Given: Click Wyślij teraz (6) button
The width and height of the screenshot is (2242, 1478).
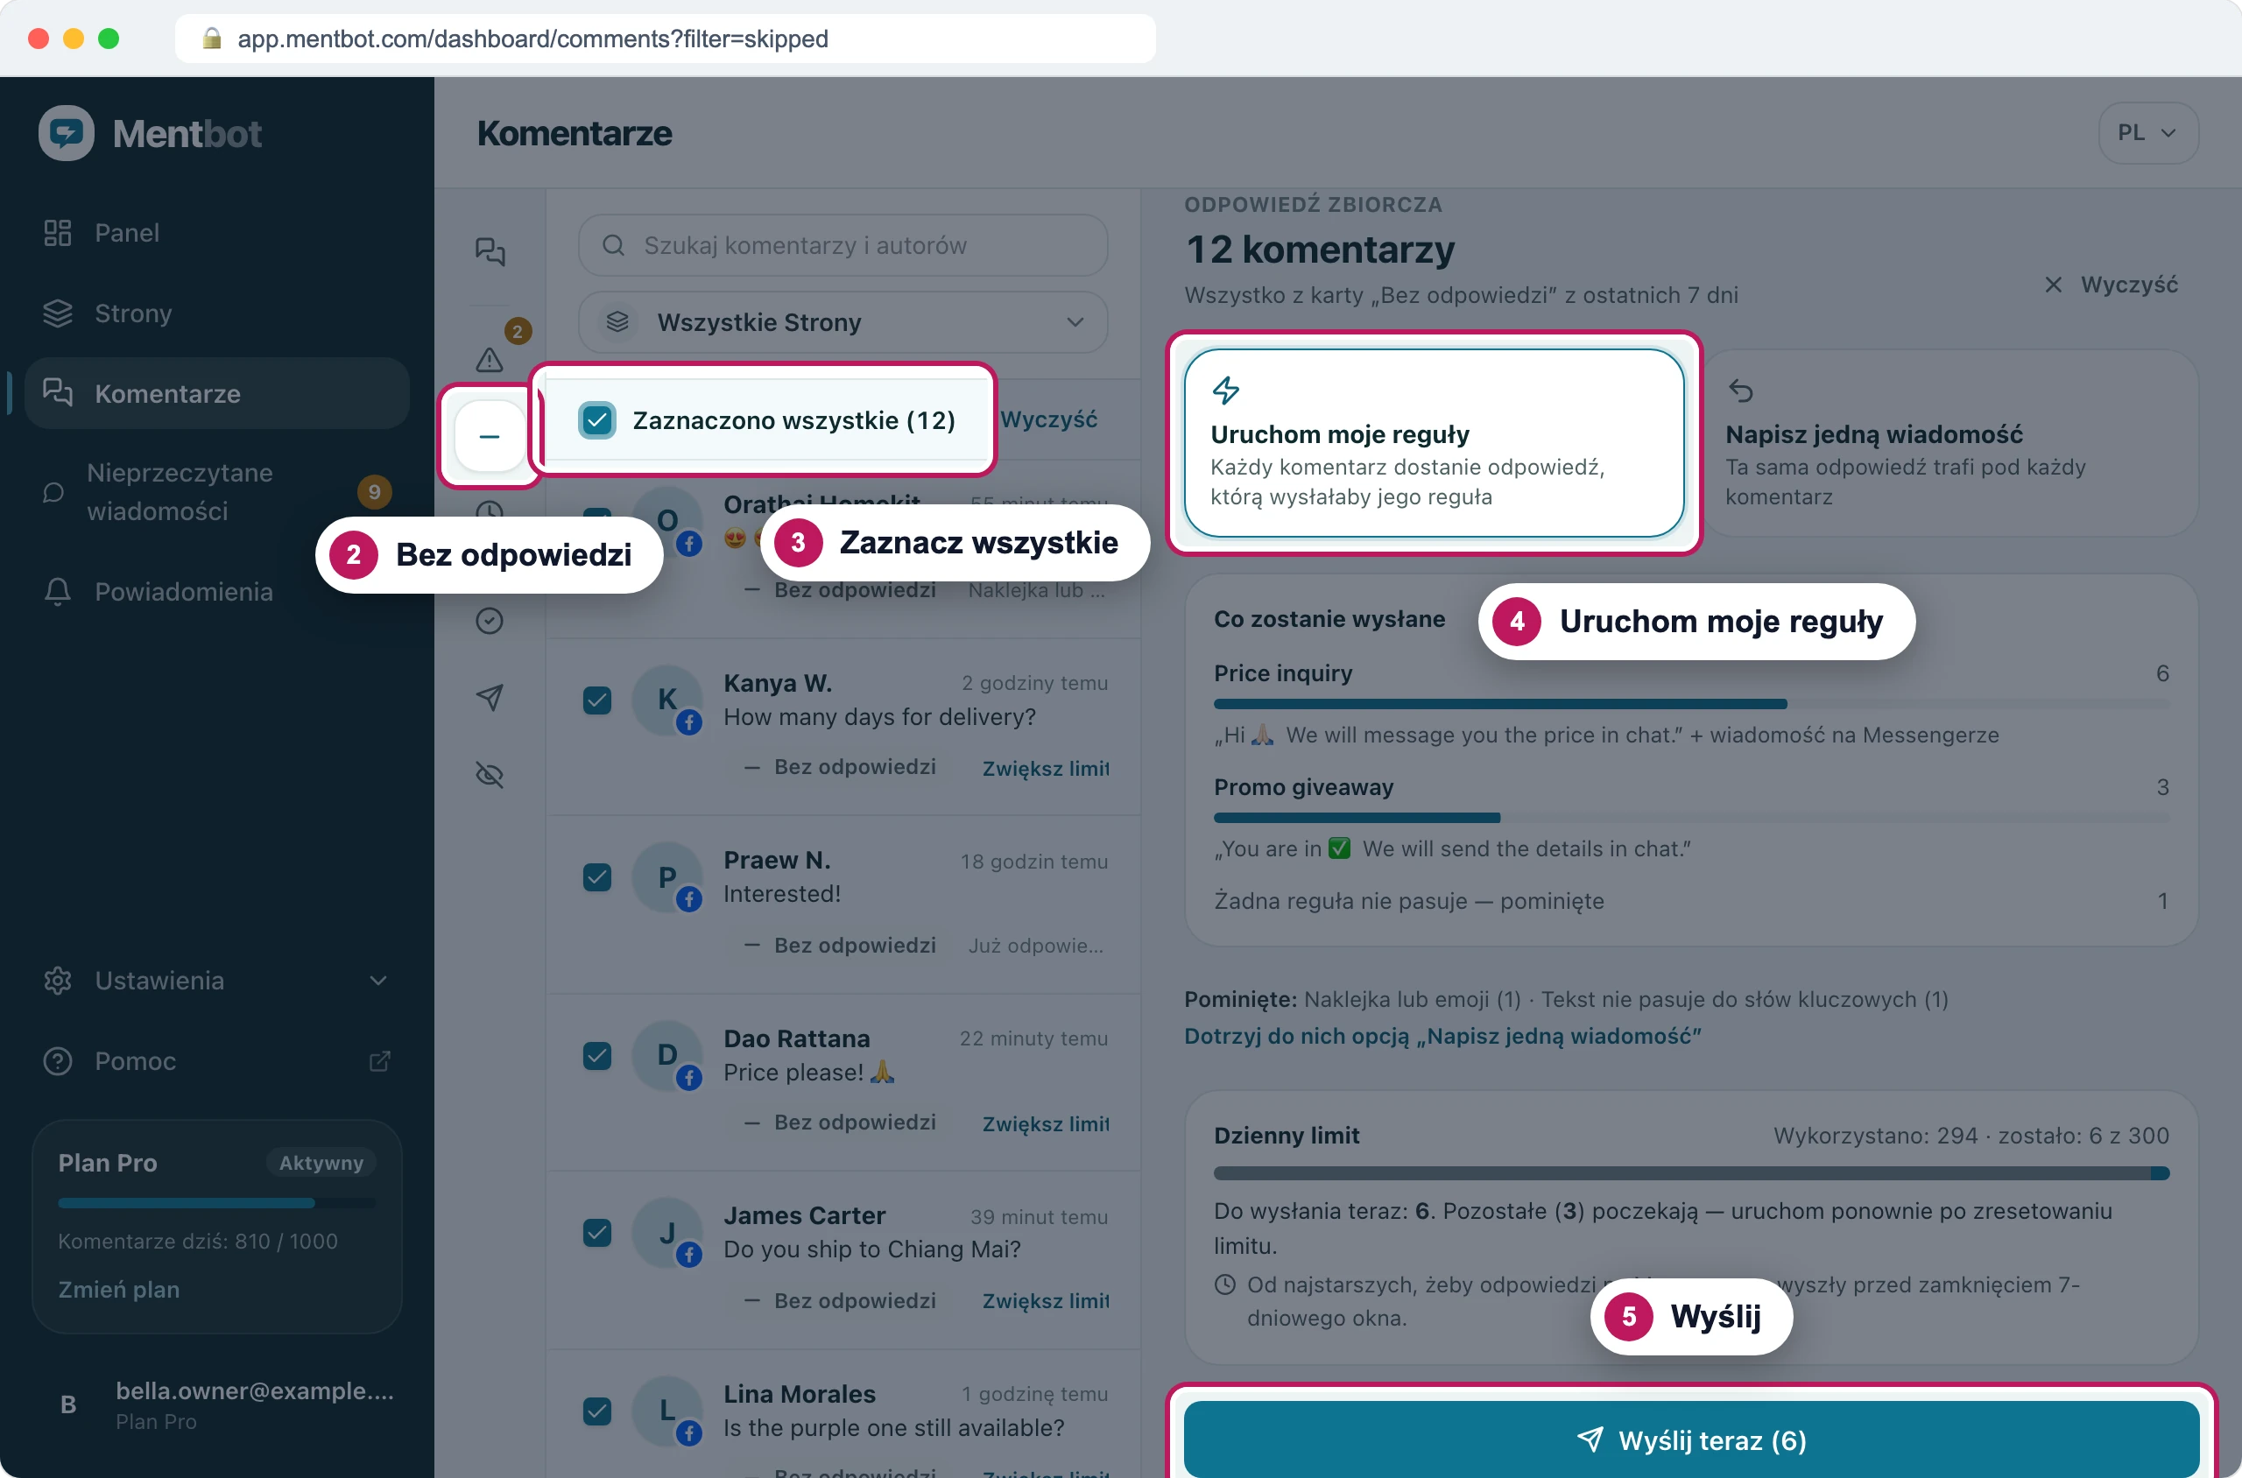Looking at the screenshot, I should pos(1691,1439).
